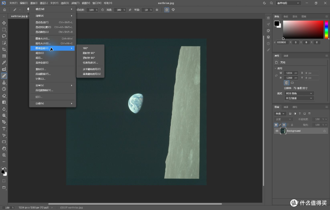Choose the Gradient tool
This screenshot has width=330, height=210.
[4, 102]
